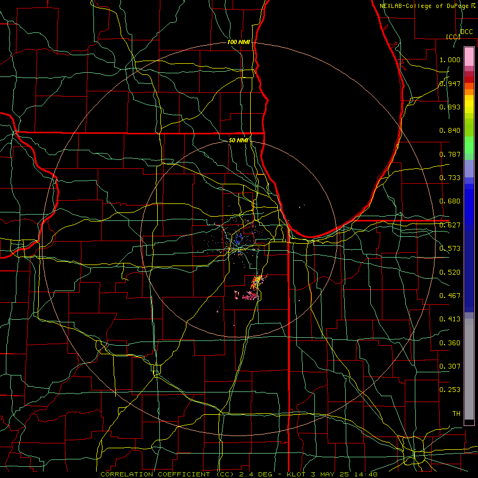Click the [CC] legend unit label
This screenshot has width=478, height=478.
tap(453, 37)
